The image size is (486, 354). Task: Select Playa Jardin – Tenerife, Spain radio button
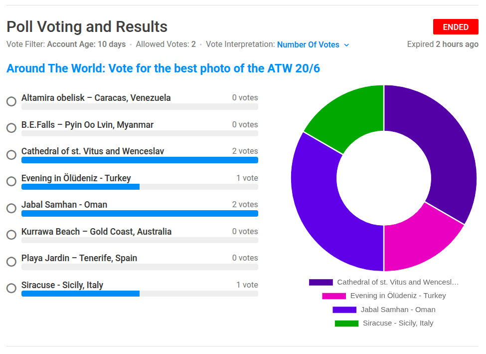click(11, 262)
